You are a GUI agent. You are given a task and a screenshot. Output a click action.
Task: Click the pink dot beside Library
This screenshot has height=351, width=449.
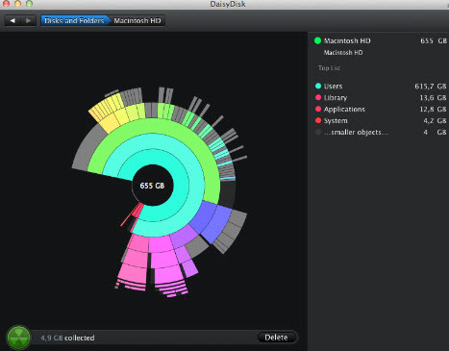click(x=318, y=97)
